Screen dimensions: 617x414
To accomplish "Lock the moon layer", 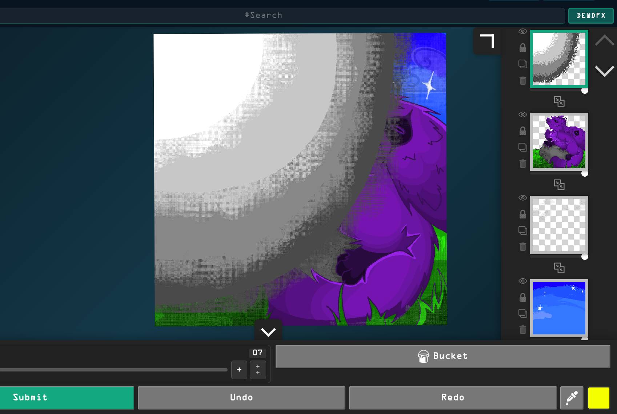I will [x=522, y=48].
